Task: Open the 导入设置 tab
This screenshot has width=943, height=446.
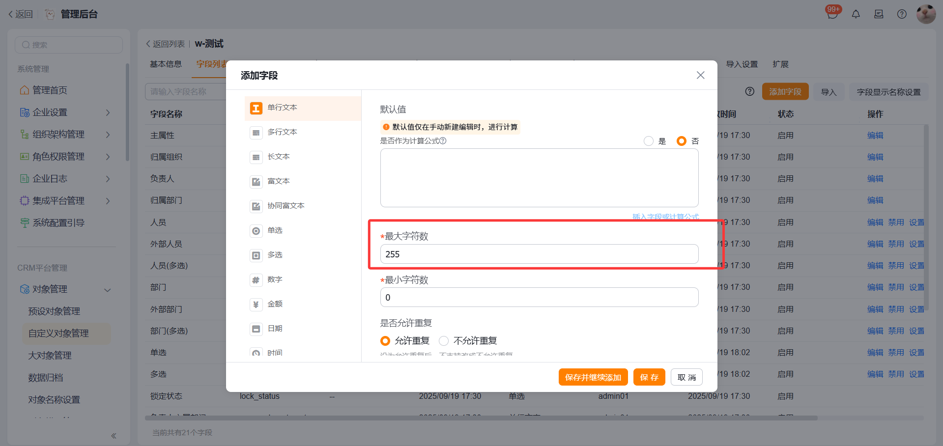Action: pos(742,64)
